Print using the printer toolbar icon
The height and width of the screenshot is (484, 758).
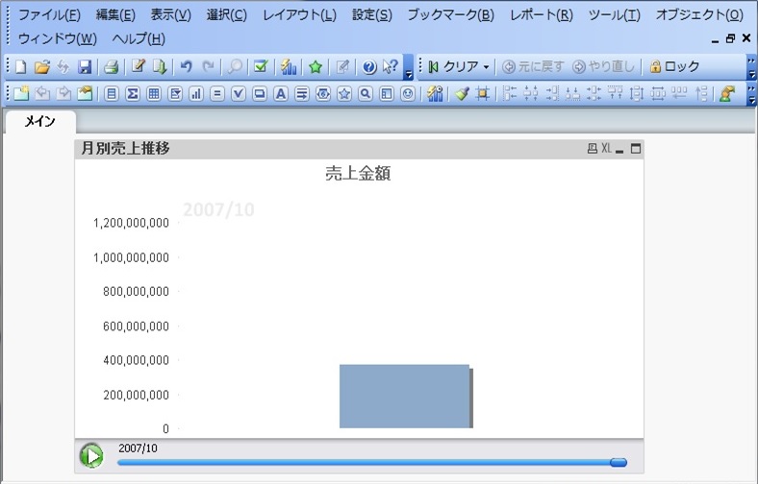[112, 66]
